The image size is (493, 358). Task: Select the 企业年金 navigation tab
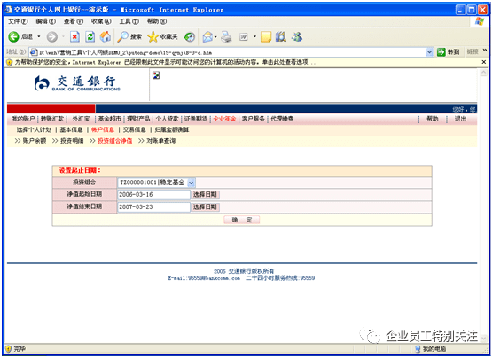click(224, 119)
